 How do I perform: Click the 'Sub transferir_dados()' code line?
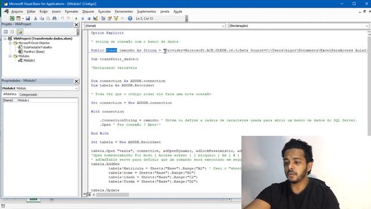pos(115,59)
